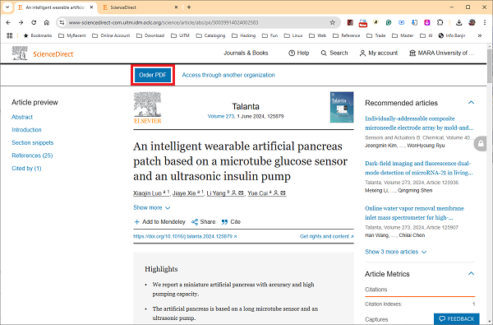Open the Hacking bookmark folder
The width and height of the screenshot is (493, 325).
244,35
